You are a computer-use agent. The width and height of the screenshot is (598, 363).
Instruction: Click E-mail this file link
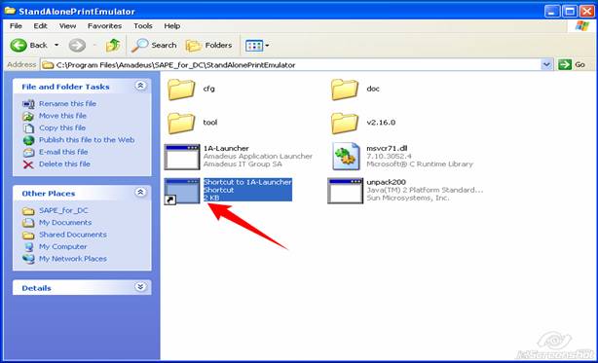(x=63, y=152)
